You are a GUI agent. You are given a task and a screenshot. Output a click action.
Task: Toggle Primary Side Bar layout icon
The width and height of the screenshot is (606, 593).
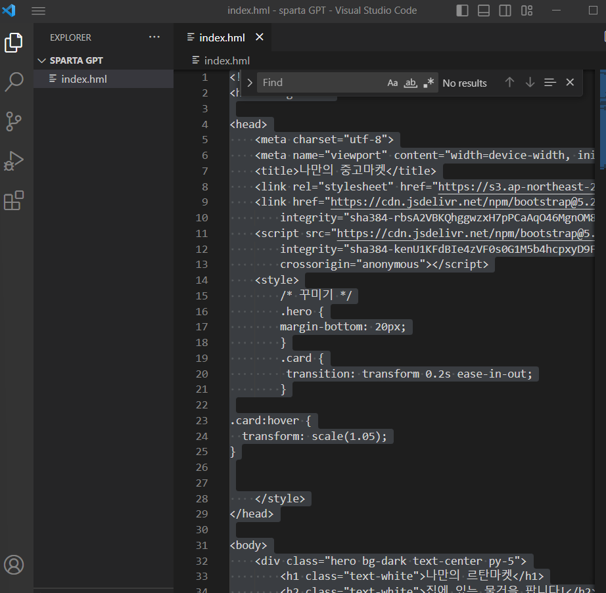pyautogui.click(x=462, y=11)
